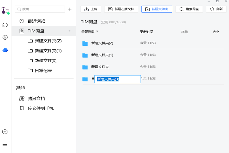
Task: Sort by the 更新时间 column header
Action: tap(146, 32)
